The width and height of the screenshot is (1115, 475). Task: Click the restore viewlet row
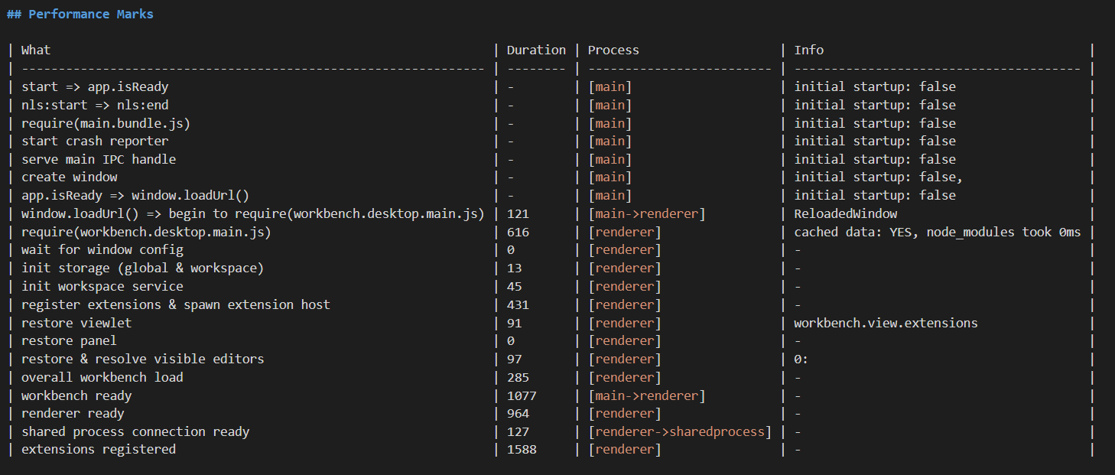[76, 323]
